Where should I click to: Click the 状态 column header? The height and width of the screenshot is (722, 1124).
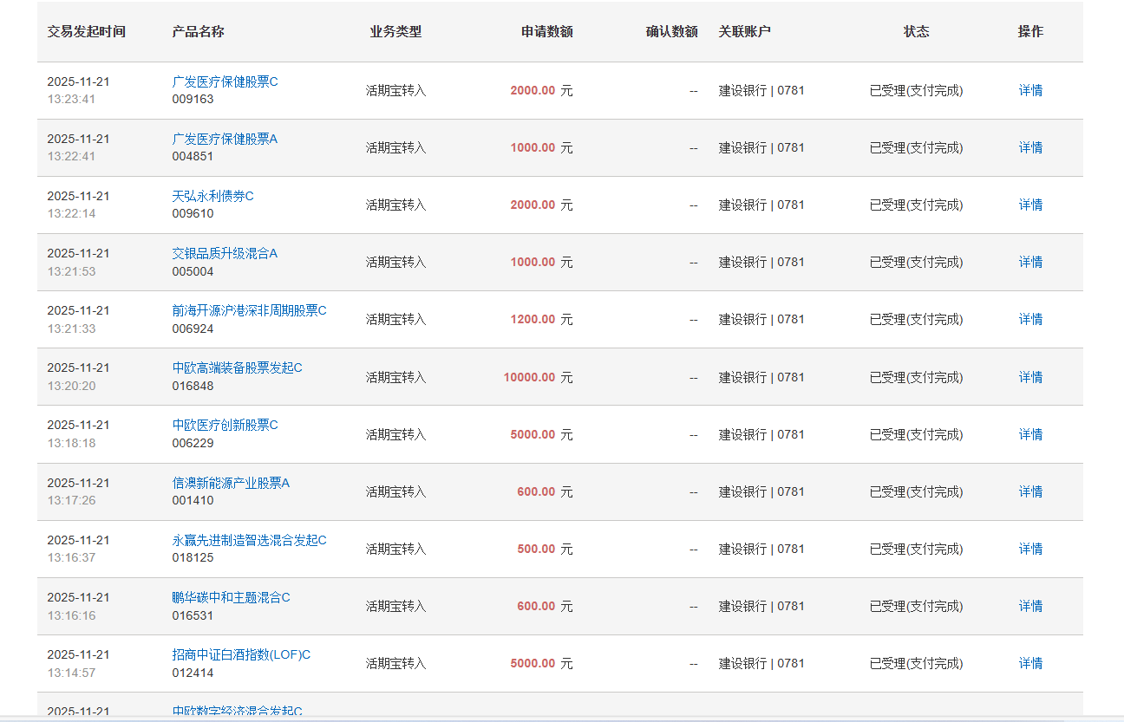point(916,31)
